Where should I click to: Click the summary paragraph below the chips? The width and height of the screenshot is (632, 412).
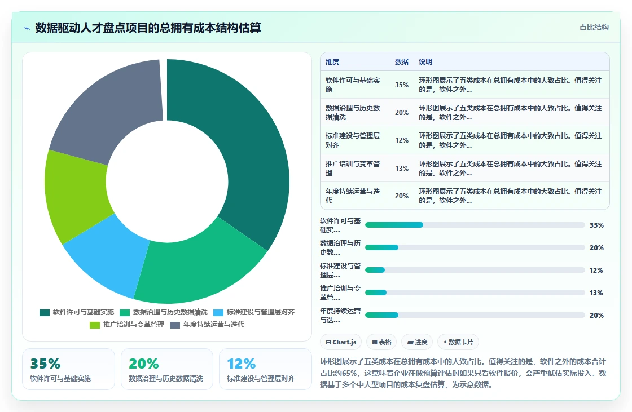coord(463,373)
